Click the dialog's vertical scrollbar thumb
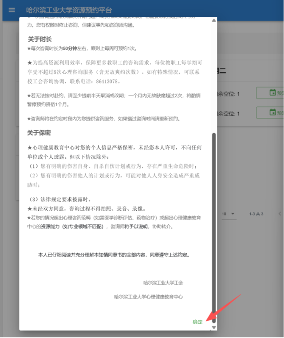The height and width of the screenshot is (338, 284). 214,222
